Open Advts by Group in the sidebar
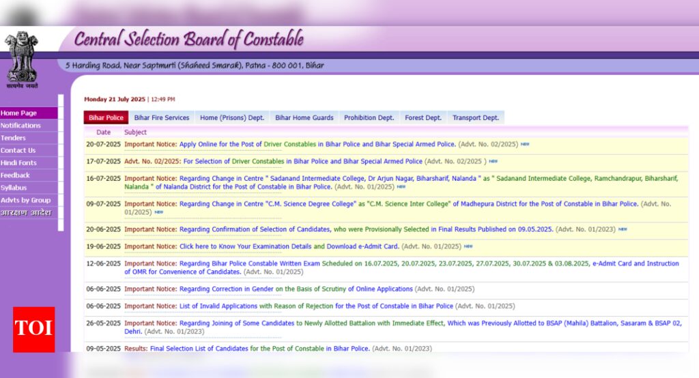 point(29,201)
